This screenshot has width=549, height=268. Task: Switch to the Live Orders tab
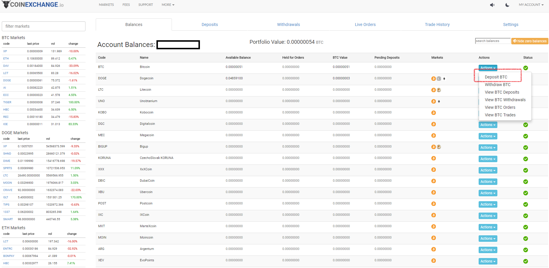coord(365,25)
